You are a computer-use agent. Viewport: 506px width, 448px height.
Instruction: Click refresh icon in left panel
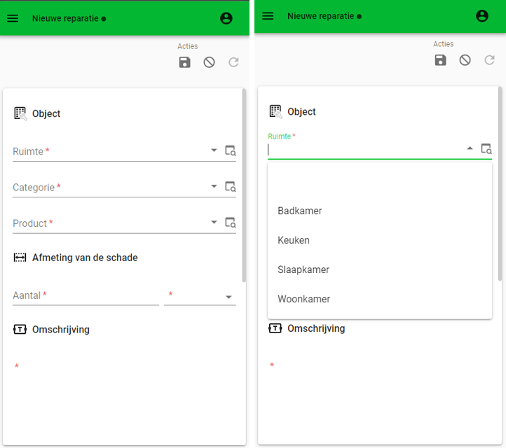233,62
